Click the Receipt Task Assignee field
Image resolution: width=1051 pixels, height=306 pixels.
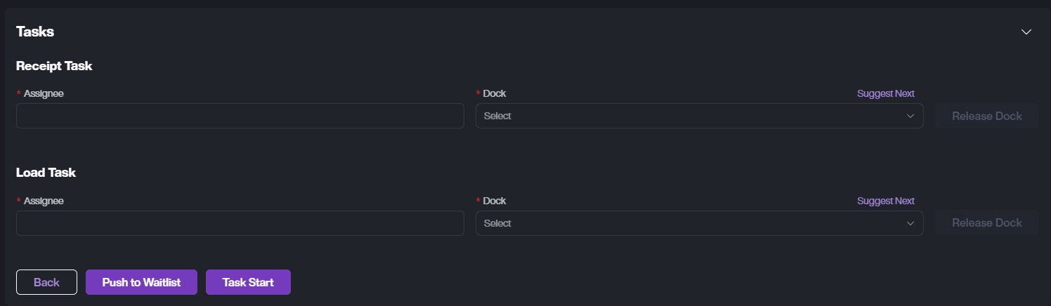240,116
